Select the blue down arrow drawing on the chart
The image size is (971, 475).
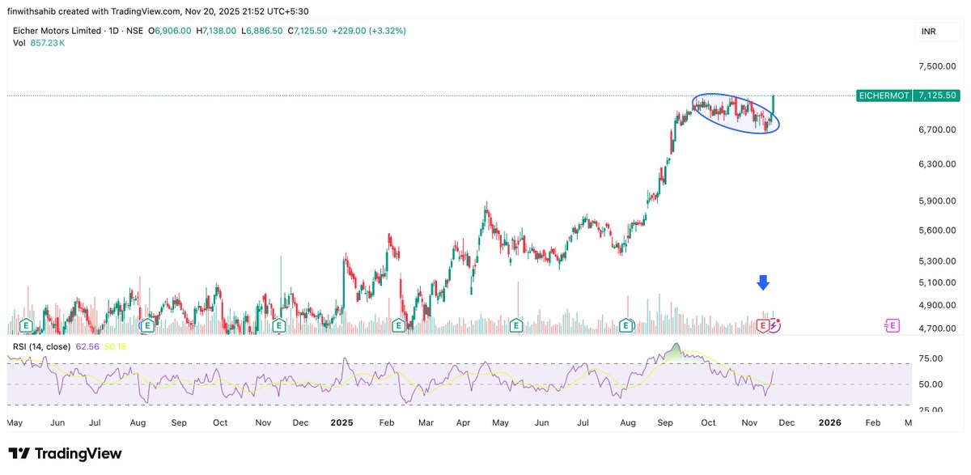pos(763,284)
